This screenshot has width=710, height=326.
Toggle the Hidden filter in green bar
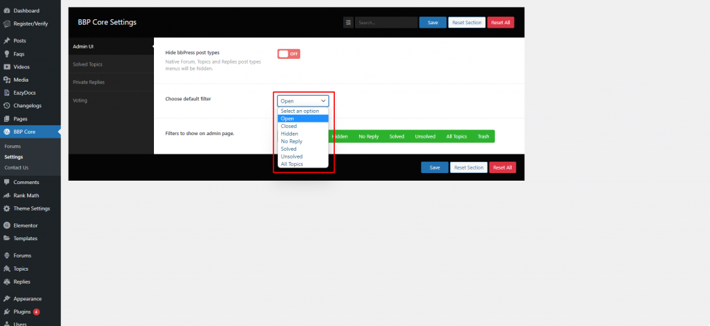point(340,136)
